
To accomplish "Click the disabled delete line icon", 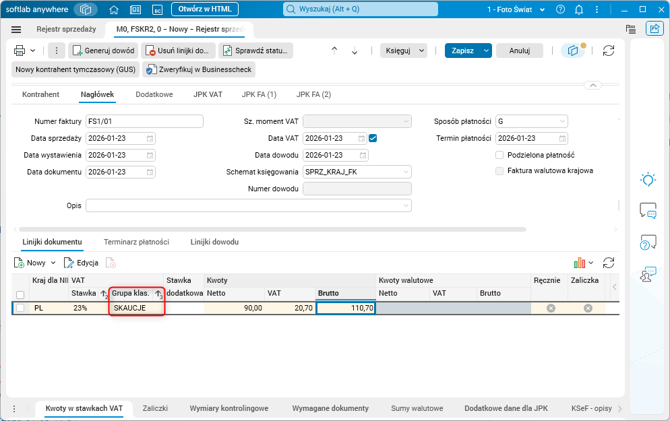I will pos(111,263).
